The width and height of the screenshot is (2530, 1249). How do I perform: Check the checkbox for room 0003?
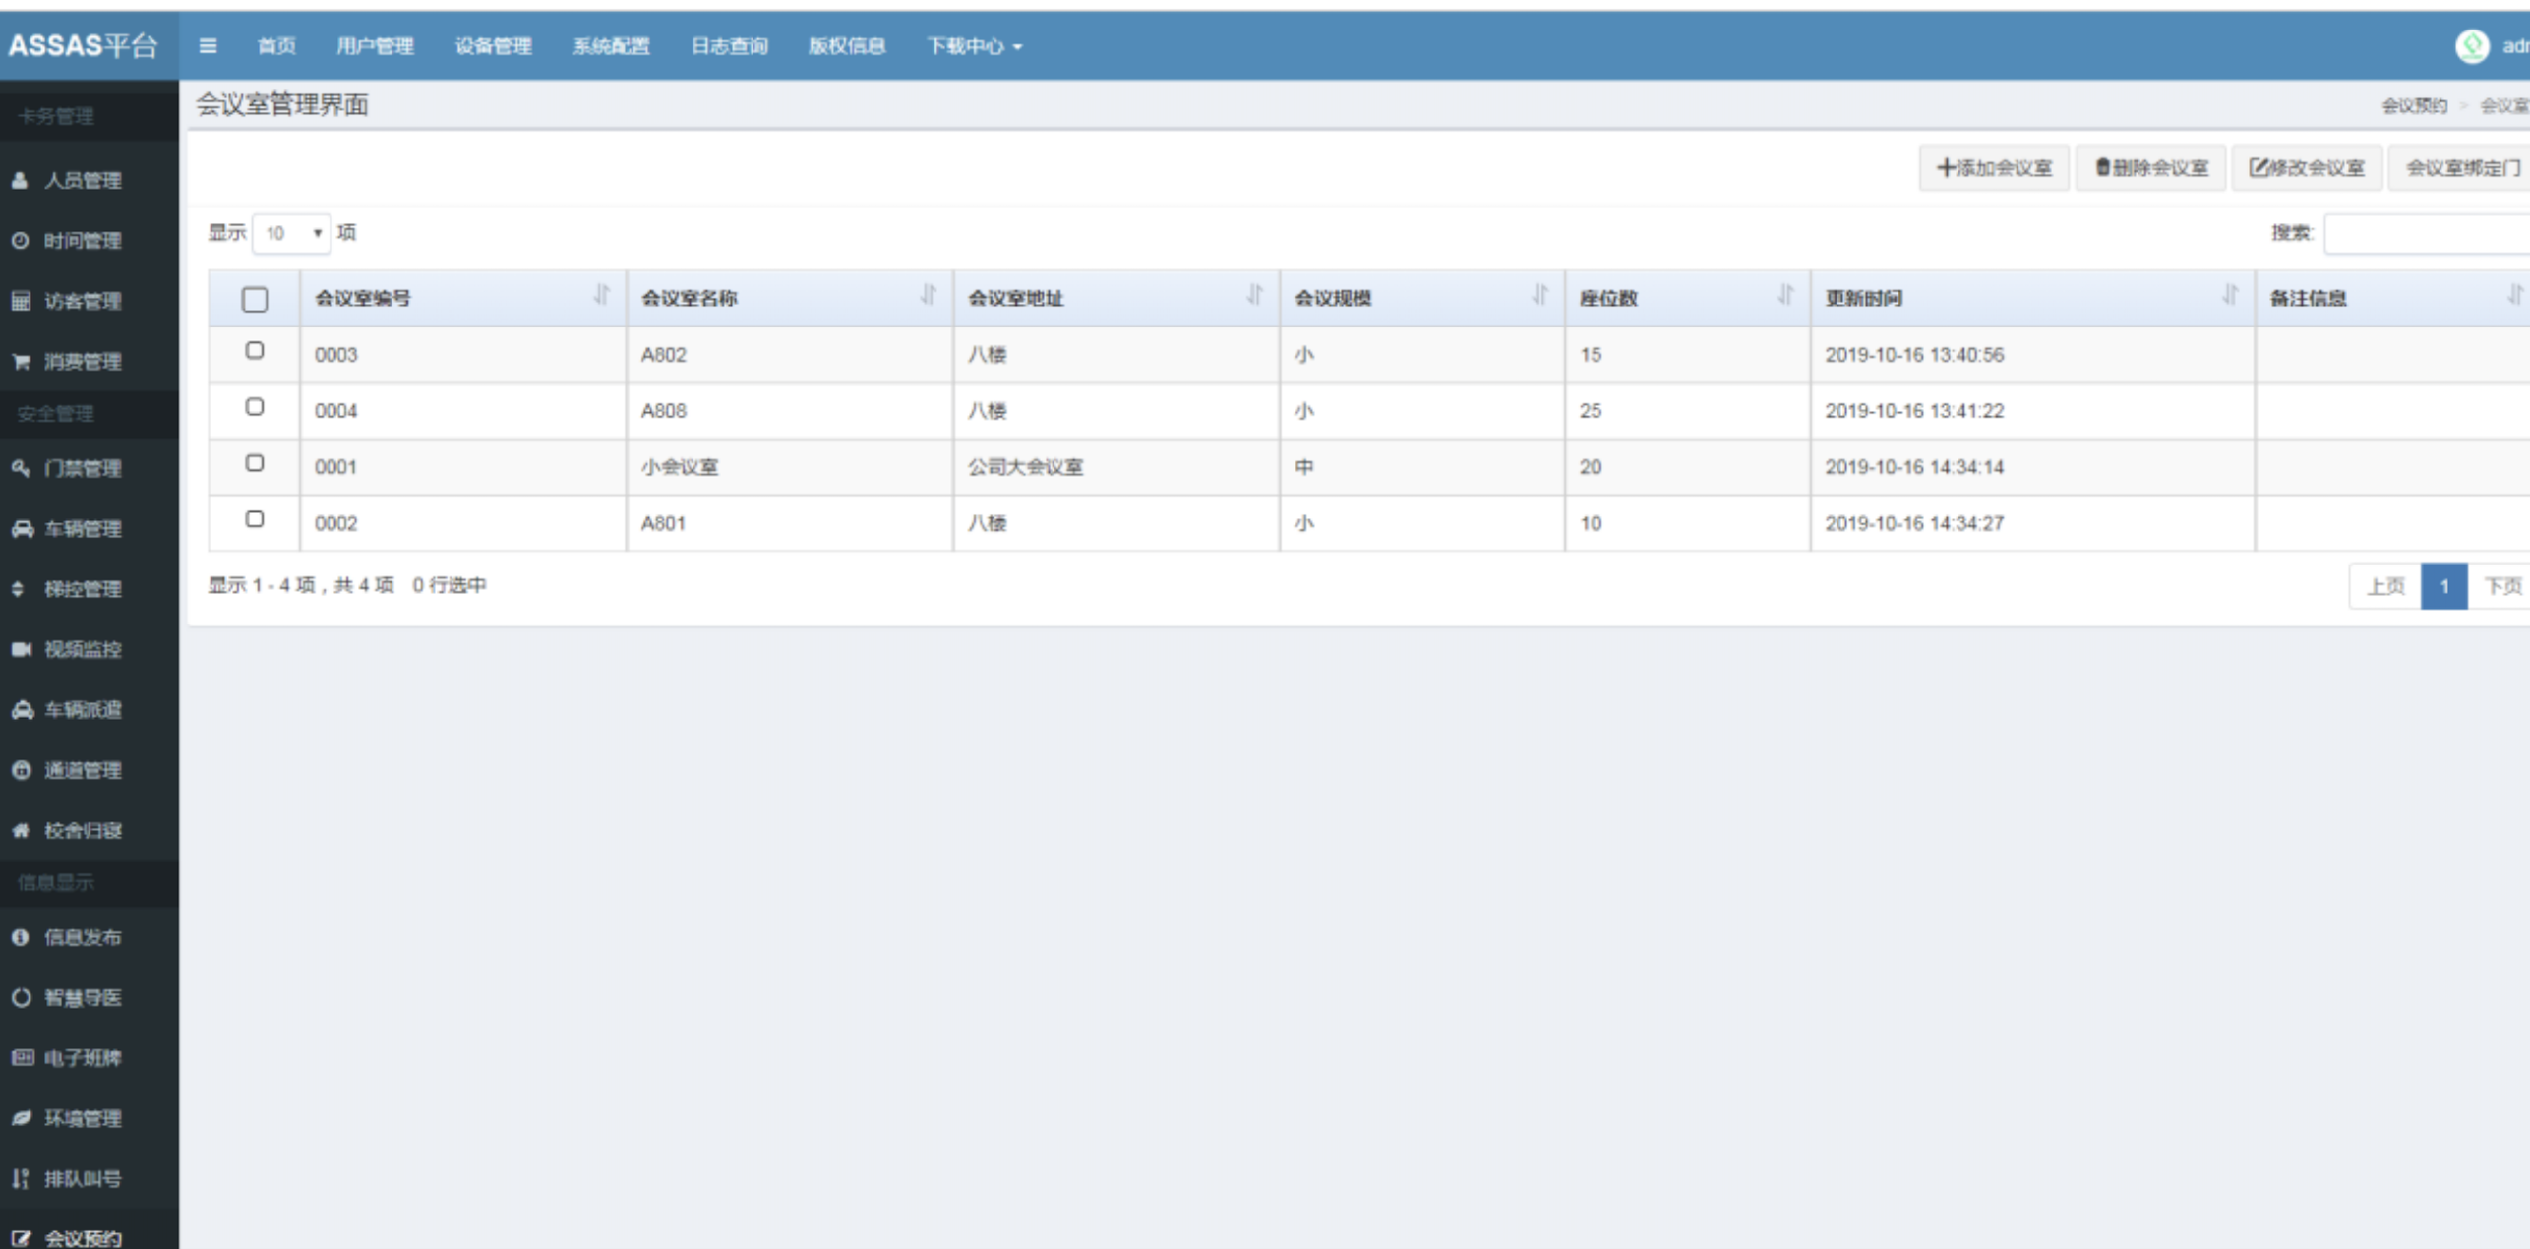pos(255,351)
